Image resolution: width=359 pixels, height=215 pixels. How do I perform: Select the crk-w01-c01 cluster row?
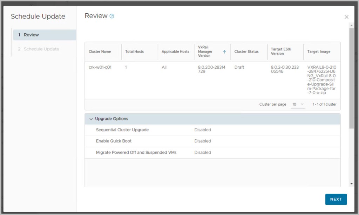100,68
